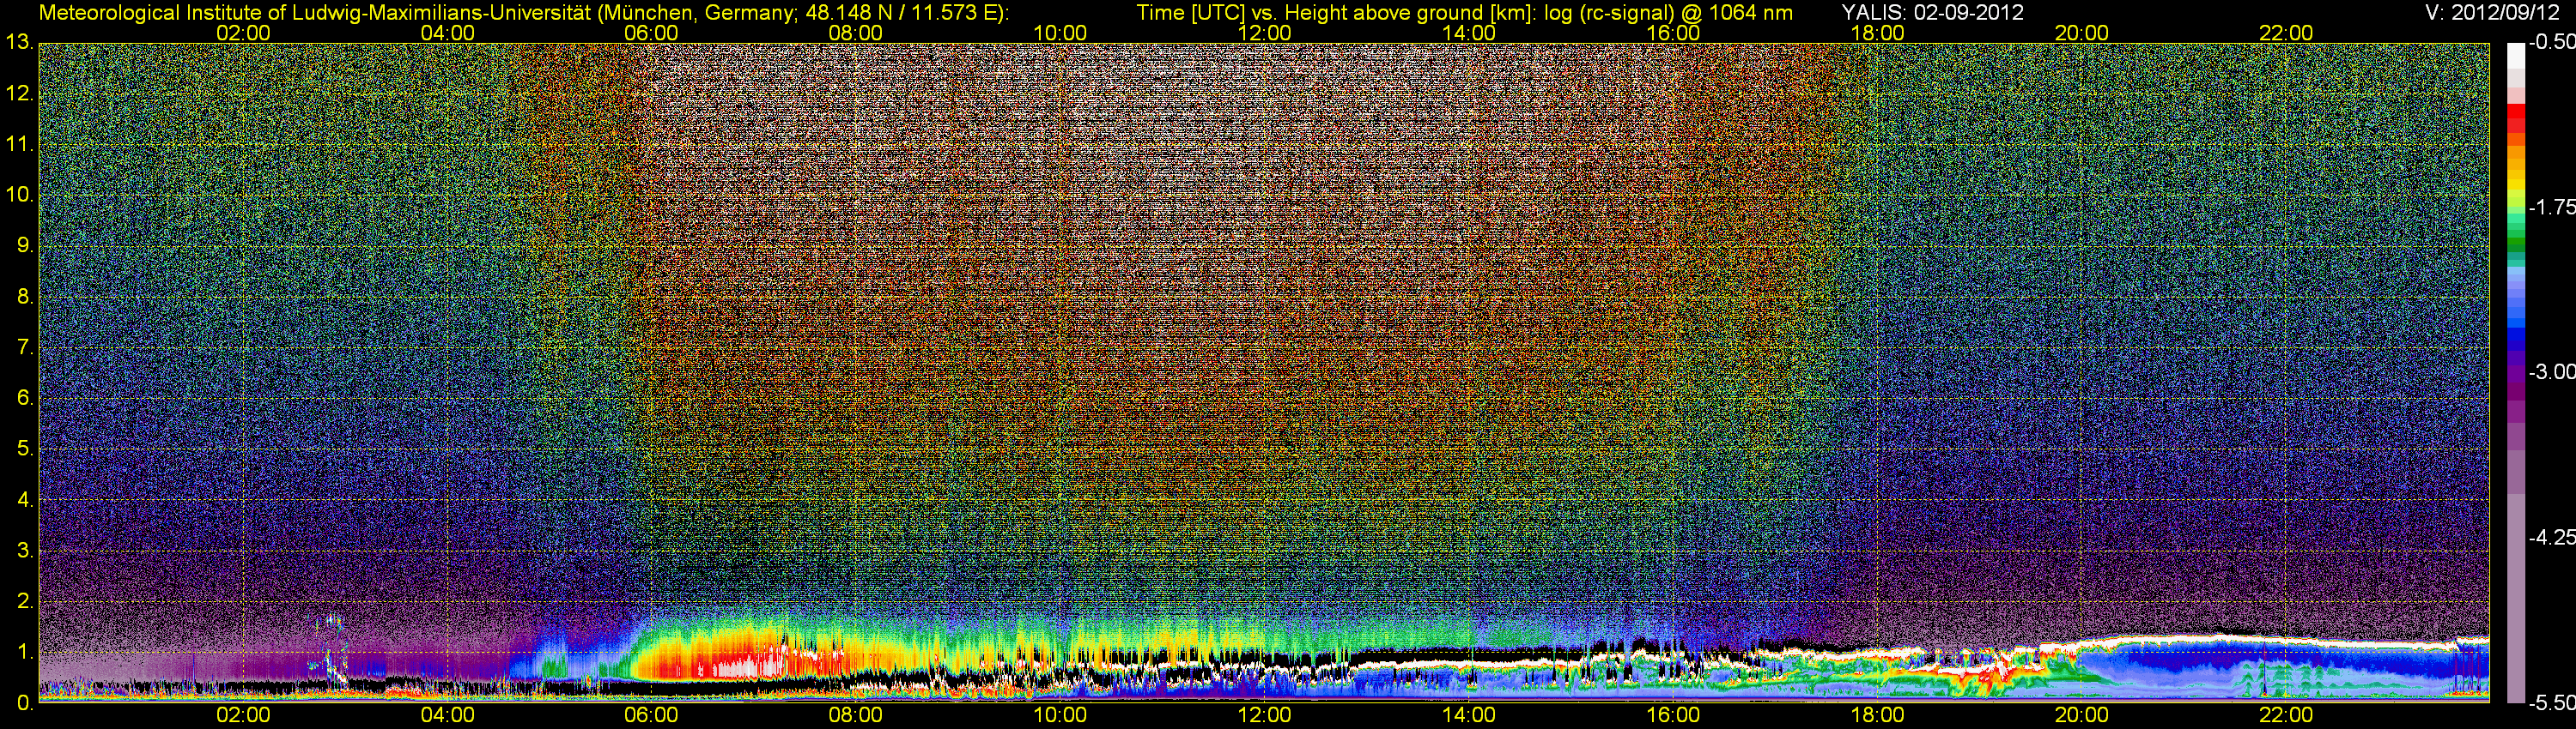
Task: Select the 10:00 label on the top time axis
Action: [x=1060, y=33]
